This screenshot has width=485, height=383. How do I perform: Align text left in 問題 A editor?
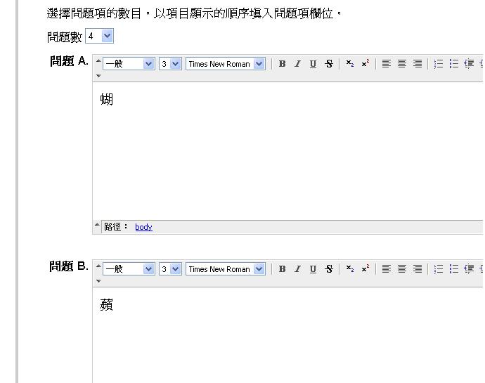point(387,64)
